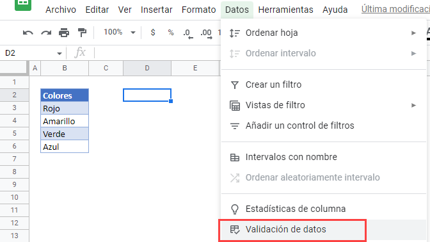Open the Editar menu
Image resolution: width=430 pixels, height=242 pixels.
point(97,10)
